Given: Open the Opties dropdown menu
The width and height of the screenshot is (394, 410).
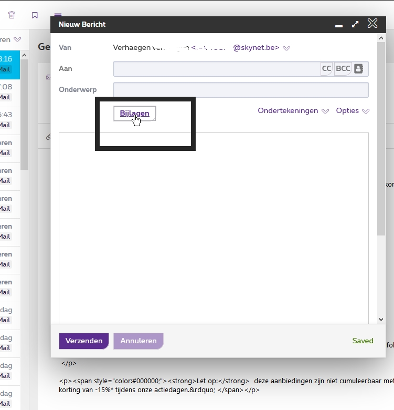Looking at the screenshot, I should [x=366, y=111].
